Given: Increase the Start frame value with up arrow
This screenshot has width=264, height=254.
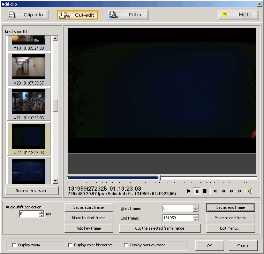Looking at the screenshot, I should (196, 207).
